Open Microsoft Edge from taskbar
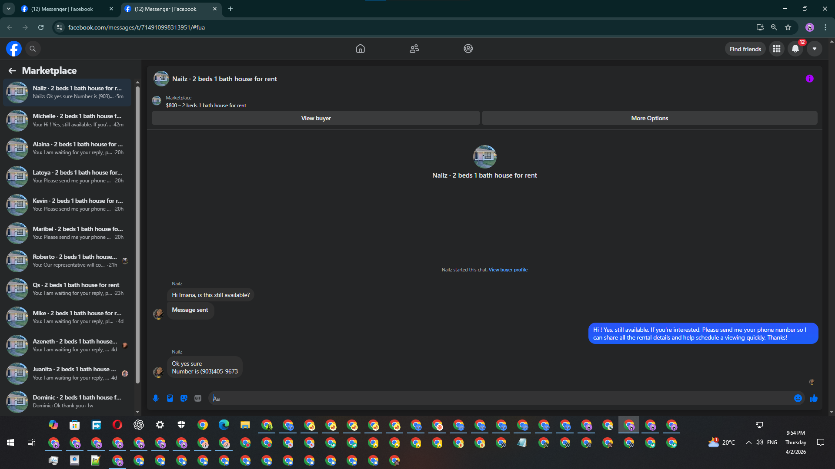 224,425
